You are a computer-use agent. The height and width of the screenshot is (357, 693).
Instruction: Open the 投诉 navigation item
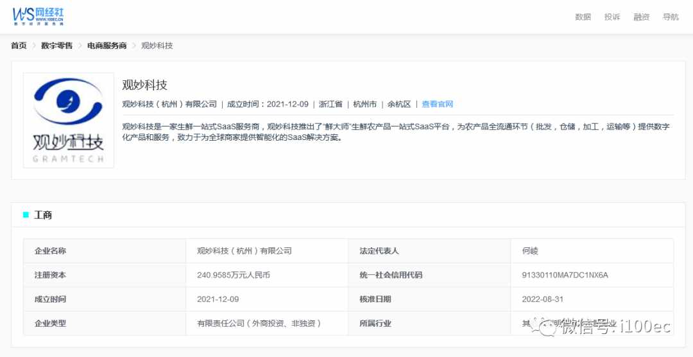coord(612,17)
